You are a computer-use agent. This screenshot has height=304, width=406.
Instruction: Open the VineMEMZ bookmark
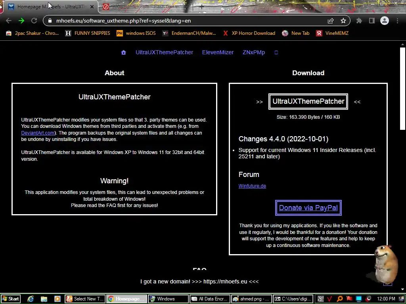pos(333,33)
